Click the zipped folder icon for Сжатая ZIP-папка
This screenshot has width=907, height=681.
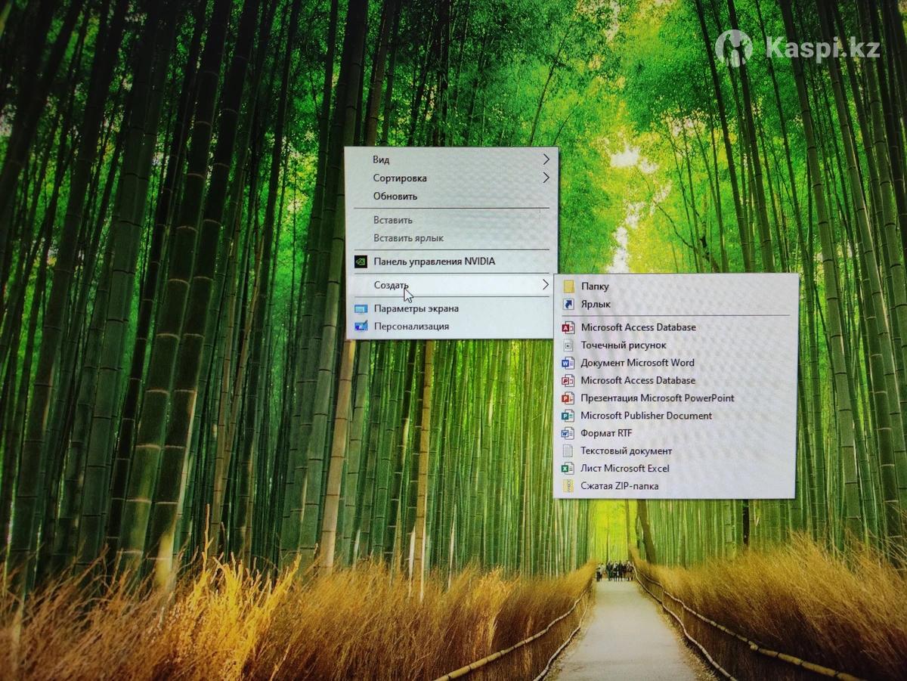click(x=568, y=486)
